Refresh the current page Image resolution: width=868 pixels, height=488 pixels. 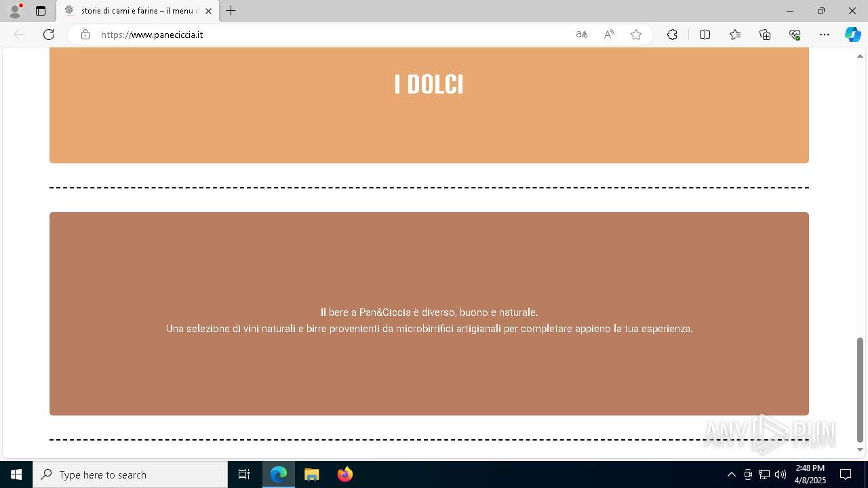tap(49, 35)
